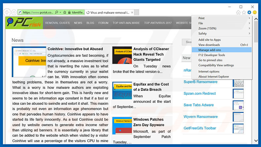This screenshot has height=147, width=261.
Task: Select Manage add-ons menu entry
Action: [222, 50]
